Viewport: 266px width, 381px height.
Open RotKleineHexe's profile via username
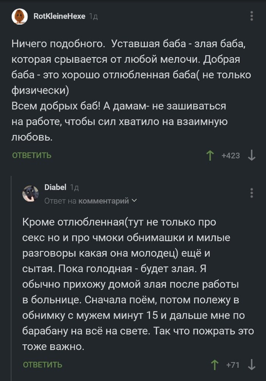tap(59, 16)
